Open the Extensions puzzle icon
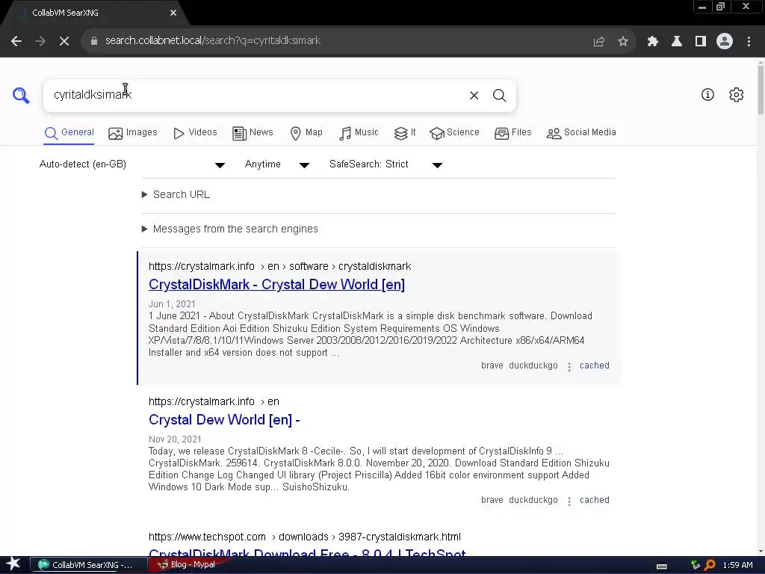The image size is (765, 574). (653, 41)
